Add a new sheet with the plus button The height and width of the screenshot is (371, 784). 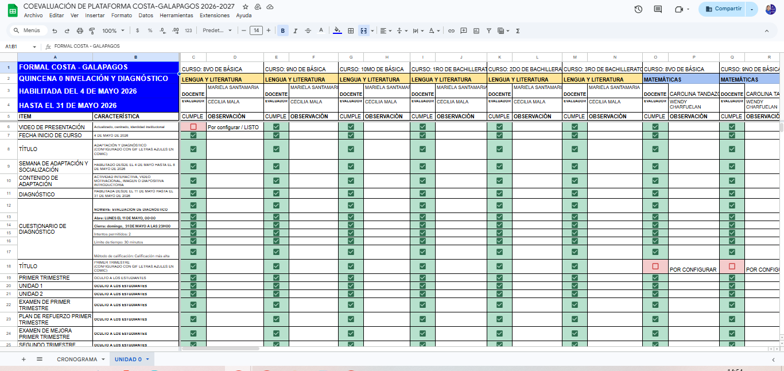point(24,359)
